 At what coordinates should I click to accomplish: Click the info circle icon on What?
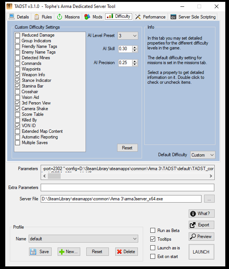pos(193,214)
